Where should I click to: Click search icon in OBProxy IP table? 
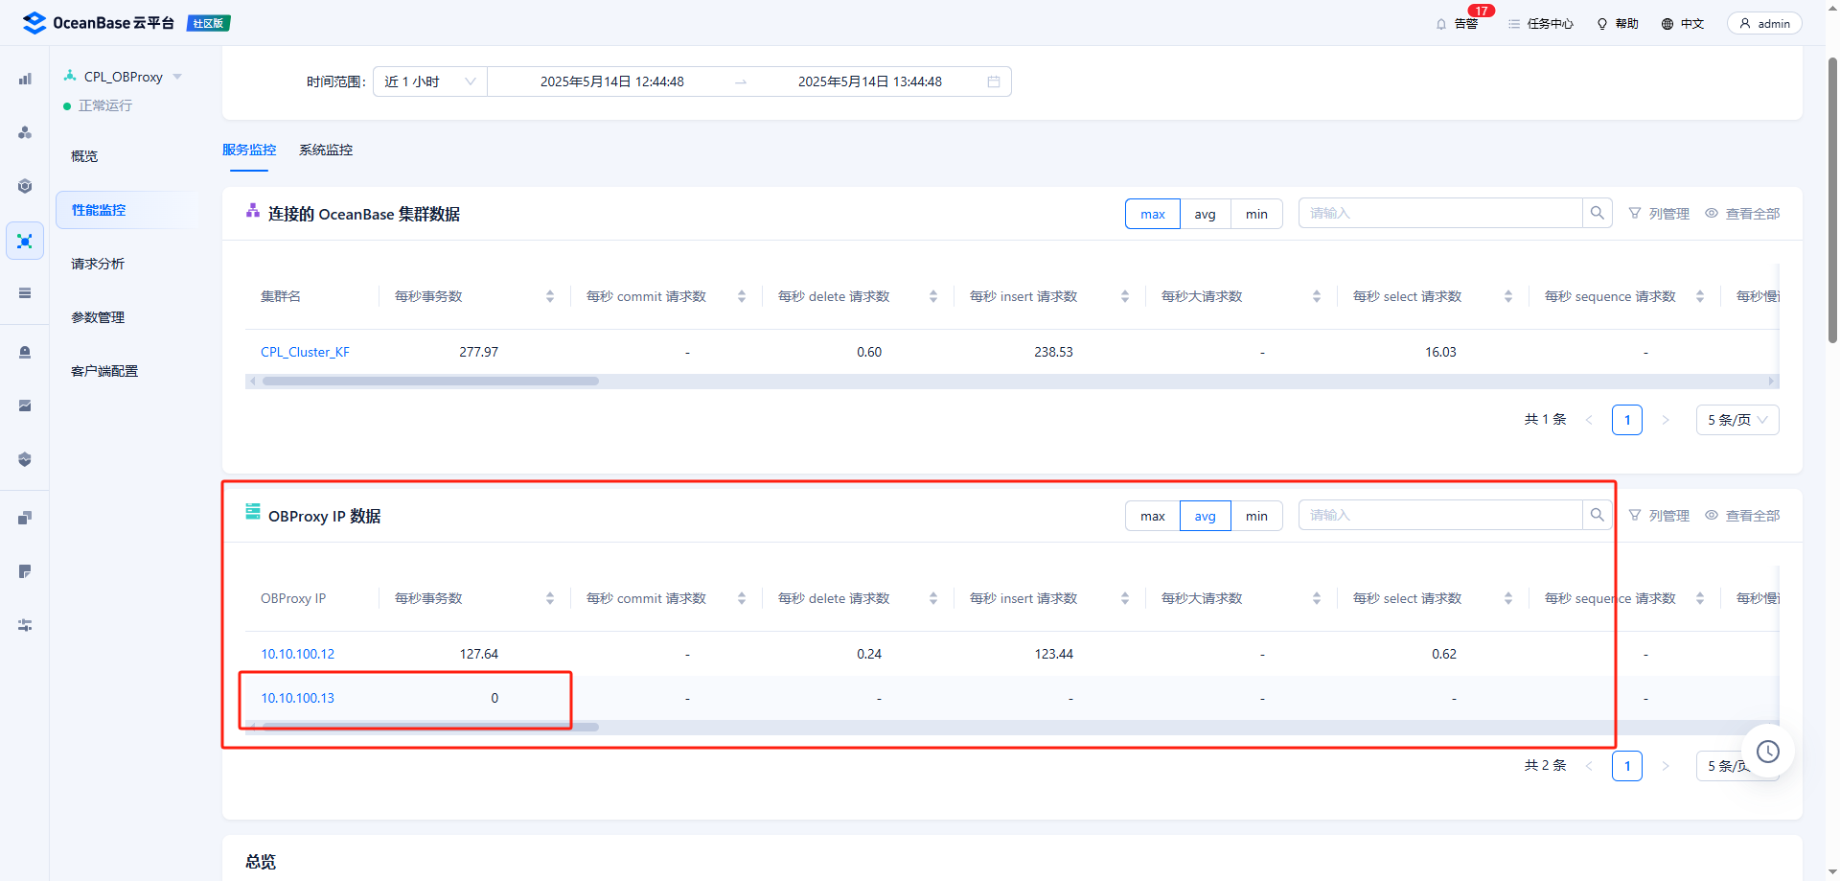[1597, 515]
